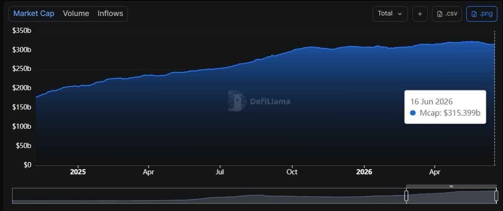Switch to the Inflows tab
The image size is (503, 211).
point(111,14)
